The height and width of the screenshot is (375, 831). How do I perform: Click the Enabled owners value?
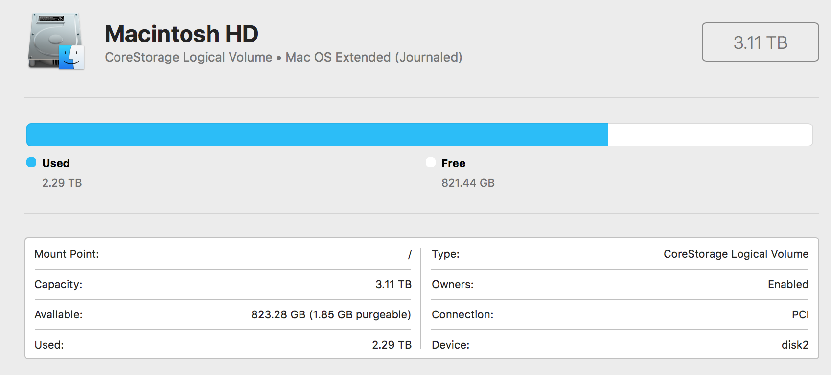pos(788,284)
